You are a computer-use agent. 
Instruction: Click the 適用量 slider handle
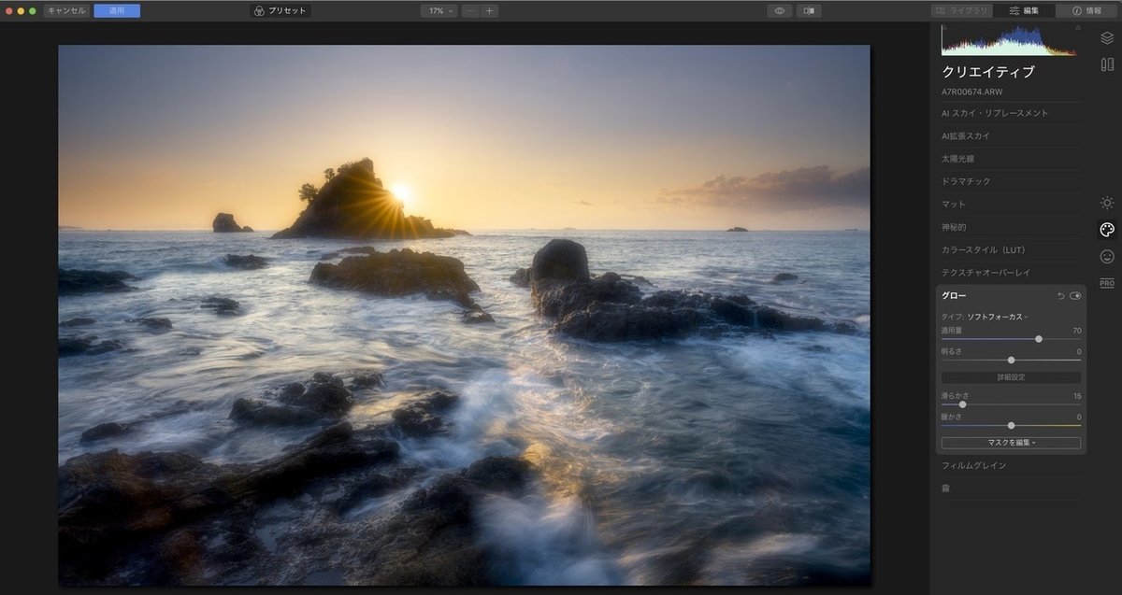pyautogui.click(x=1039, y=339)
